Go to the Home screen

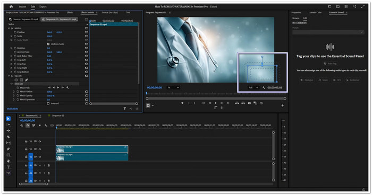point(11,7)
